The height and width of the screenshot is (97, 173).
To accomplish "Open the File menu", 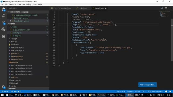I will (x=2, y=4).
